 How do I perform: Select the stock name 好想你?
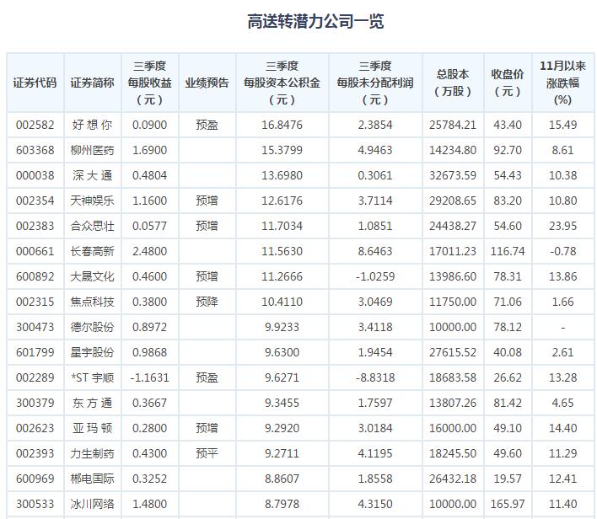tap(92, 125)
